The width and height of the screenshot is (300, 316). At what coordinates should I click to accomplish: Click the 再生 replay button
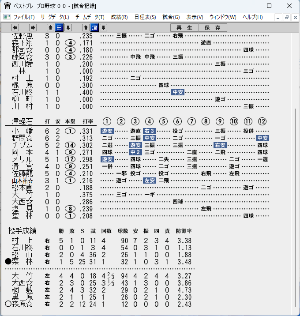(x=184, y=28)
